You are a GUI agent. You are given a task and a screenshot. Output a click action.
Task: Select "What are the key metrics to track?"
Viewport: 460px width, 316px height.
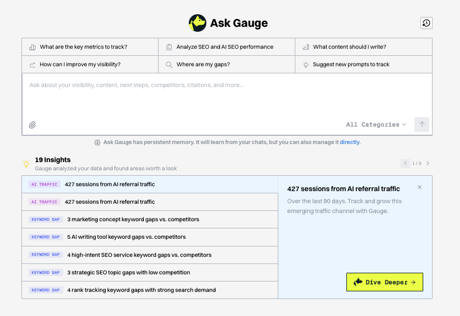[x=90, y=47]
